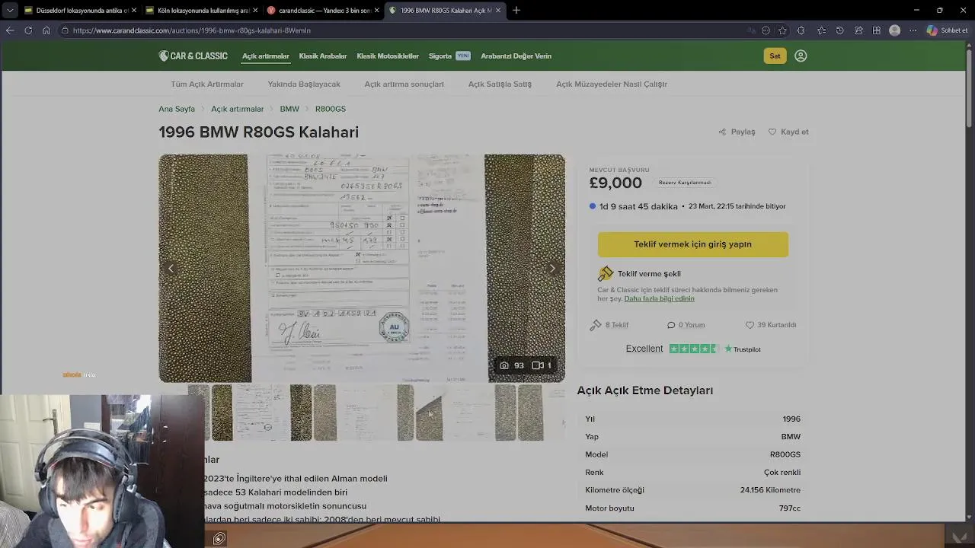Share listing with Paylaş
The image size is (975, 548).
pyautogui.click(x=737, y=132)
